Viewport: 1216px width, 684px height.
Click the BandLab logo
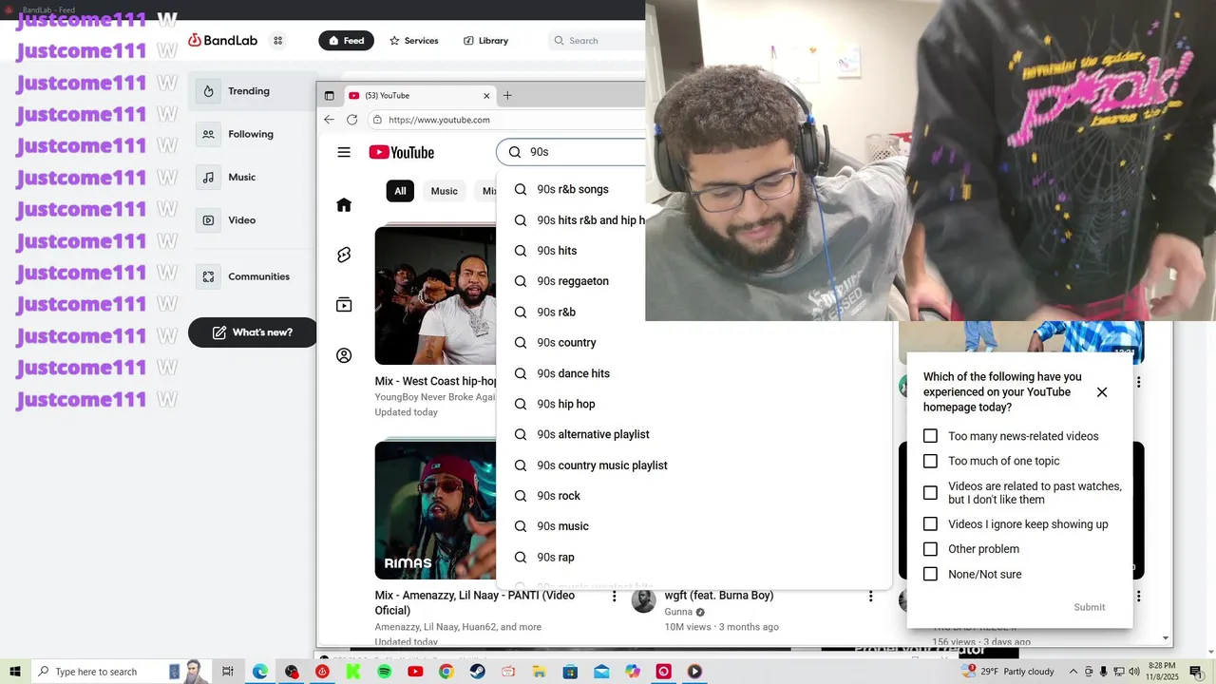point(222,40)
